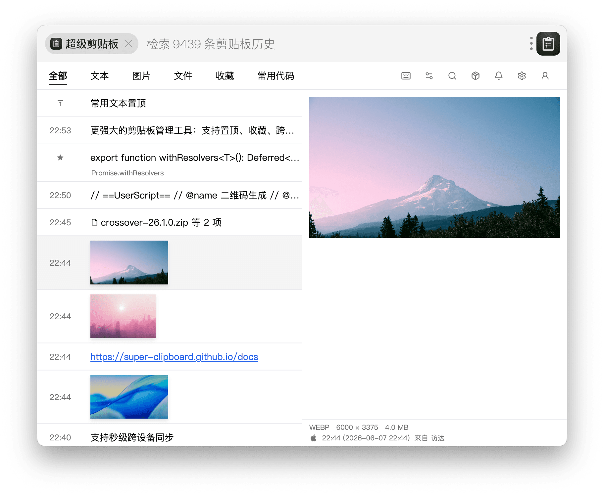Select the export function withResolvers entry

[x=169, y=163]
